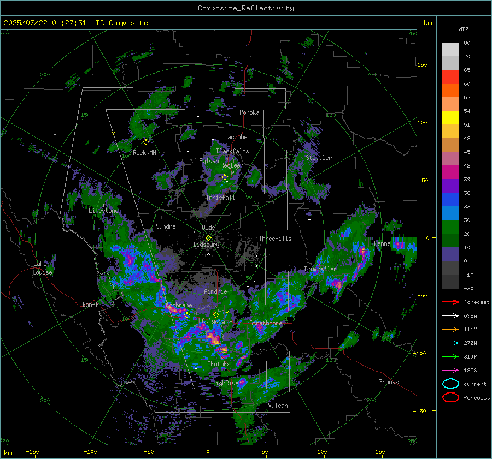This screenshot has width=492, height=459.
Task: Click the 27ZW legend text
Action: [x=470, y=343]
